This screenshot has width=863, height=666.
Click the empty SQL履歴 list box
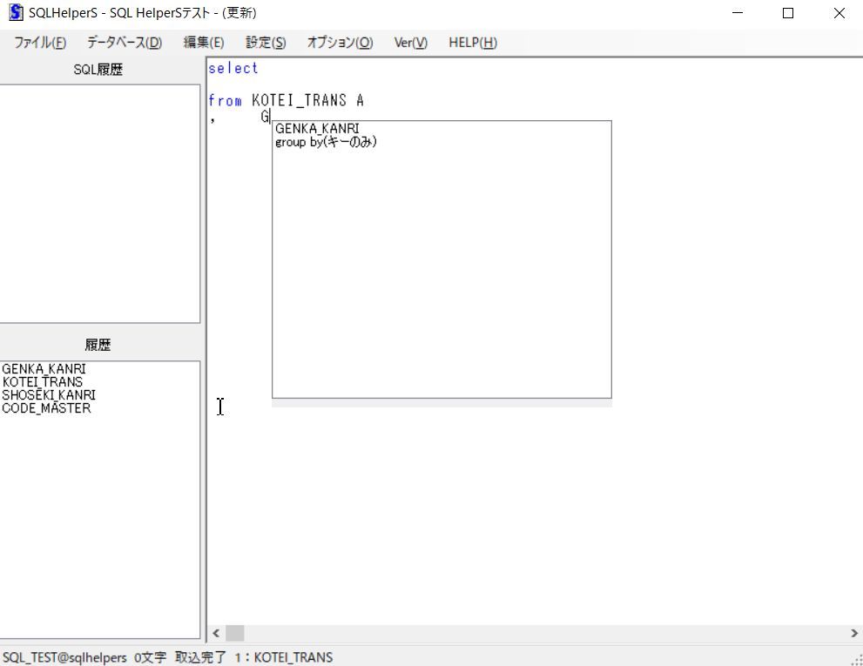point(99,204)
